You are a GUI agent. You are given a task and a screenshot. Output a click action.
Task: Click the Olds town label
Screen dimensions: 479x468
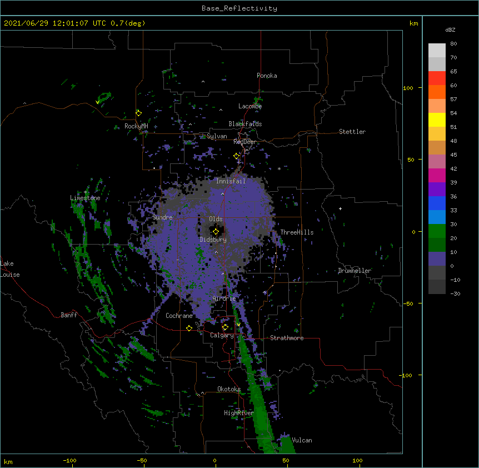(216, 219)
